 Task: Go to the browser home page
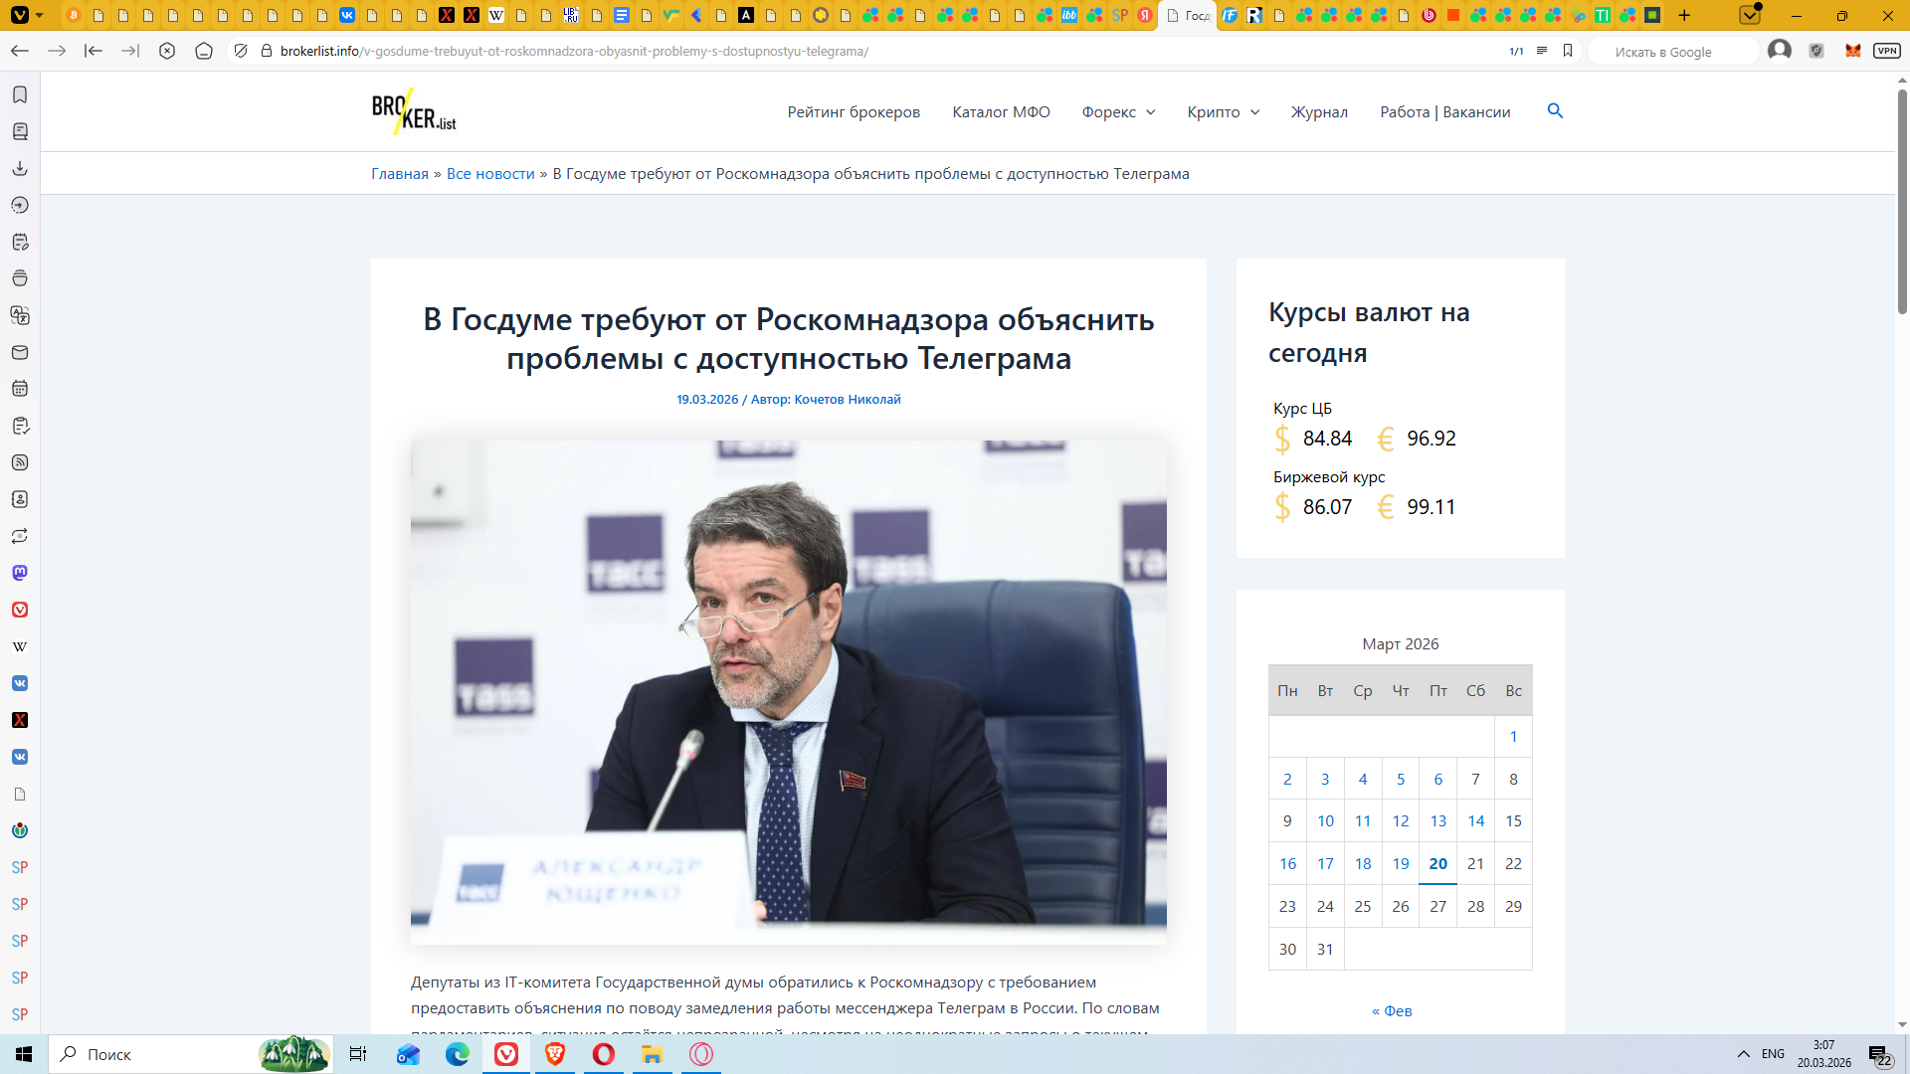(x=204, y=51)
